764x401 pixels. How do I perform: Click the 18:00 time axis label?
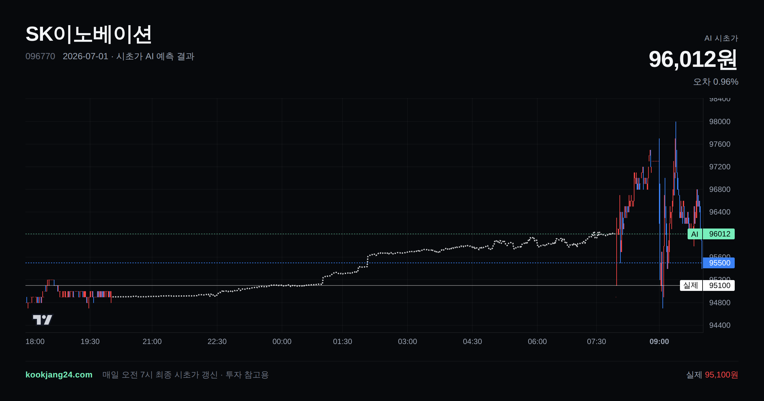pyautogui.click(x=35, y=341)
